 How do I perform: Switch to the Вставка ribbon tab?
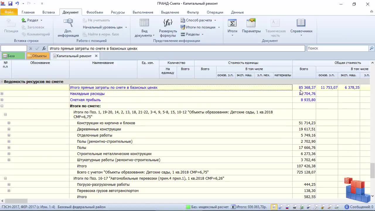coord(49,12)
